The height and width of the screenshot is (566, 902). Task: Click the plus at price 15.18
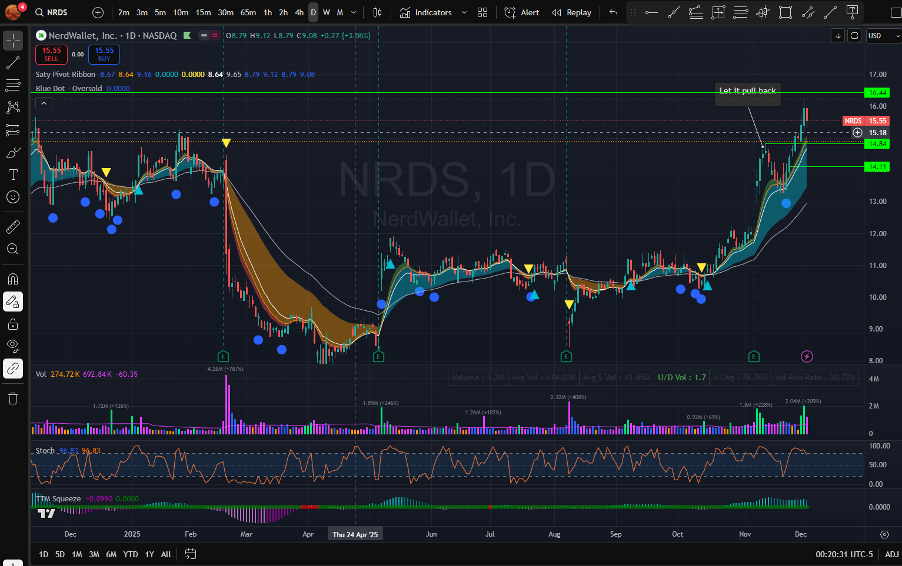click(857, 133)
